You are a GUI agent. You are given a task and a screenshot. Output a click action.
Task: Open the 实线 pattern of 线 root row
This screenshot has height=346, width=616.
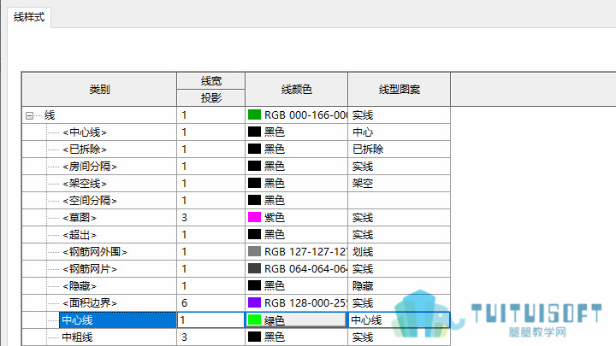pos(400,115)
